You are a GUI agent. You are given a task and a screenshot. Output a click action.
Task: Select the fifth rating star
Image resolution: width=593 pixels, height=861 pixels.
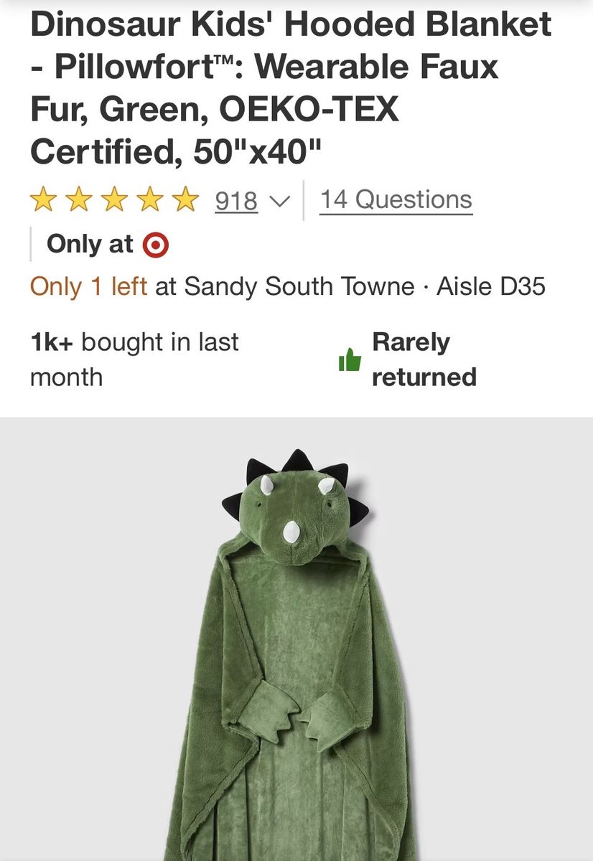pos(187,199)
